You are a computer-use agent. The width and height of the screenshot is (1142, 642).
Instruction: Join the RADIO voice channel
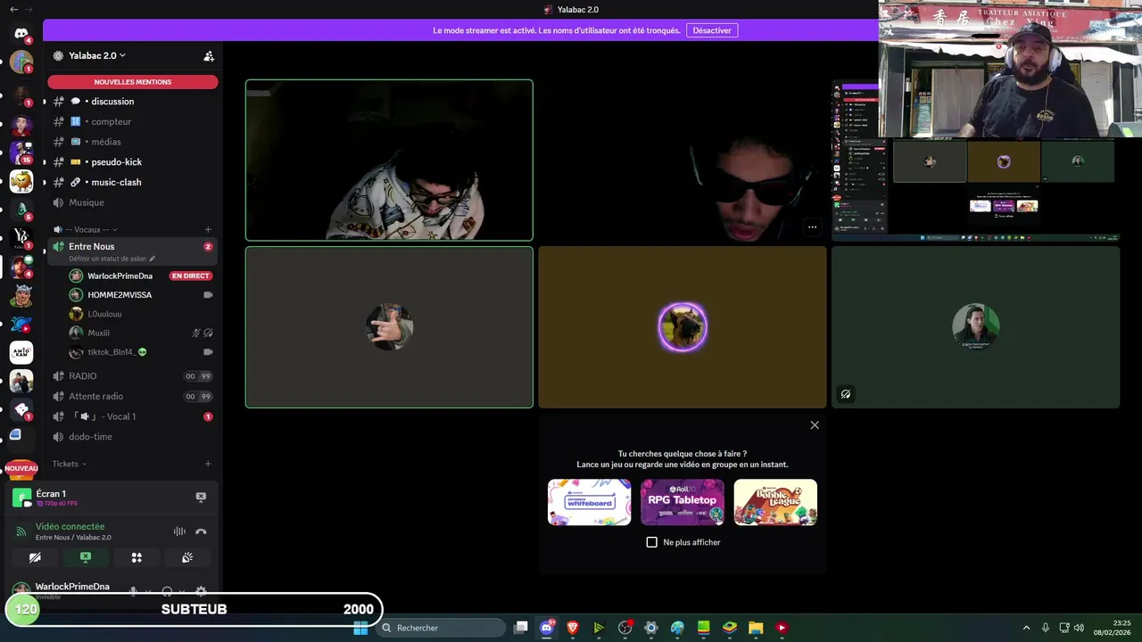pyautogui.click(x=133, y=376)
